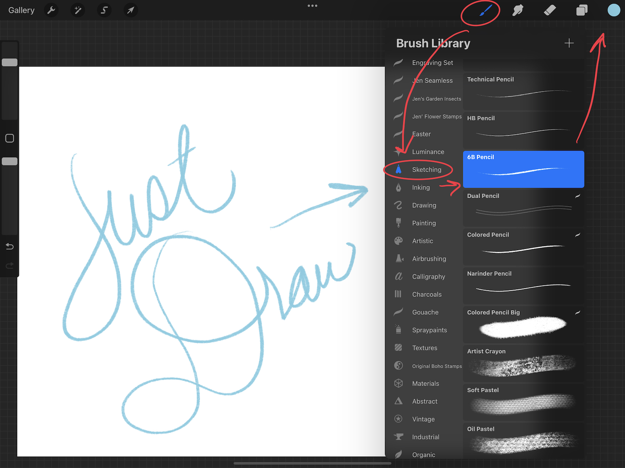This screenshot has height=468, width=625.
Task: Activate the Transform arrow tool
Action: 131,10
